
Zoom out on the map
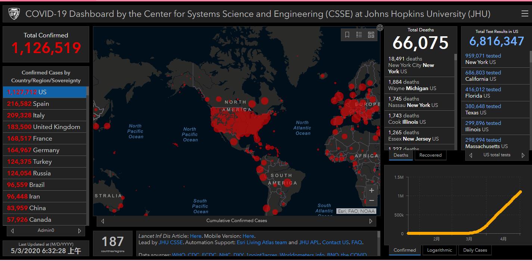pyautogui.click(x=371, y=201)
